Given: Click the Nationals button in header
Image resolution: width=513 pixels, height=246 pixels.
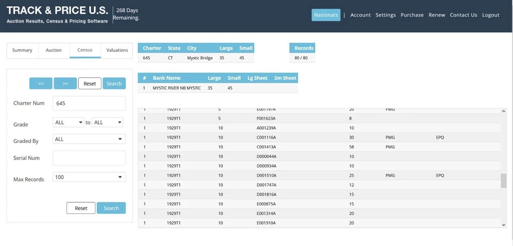Looking at the screenshot, I should coord(326,15).
